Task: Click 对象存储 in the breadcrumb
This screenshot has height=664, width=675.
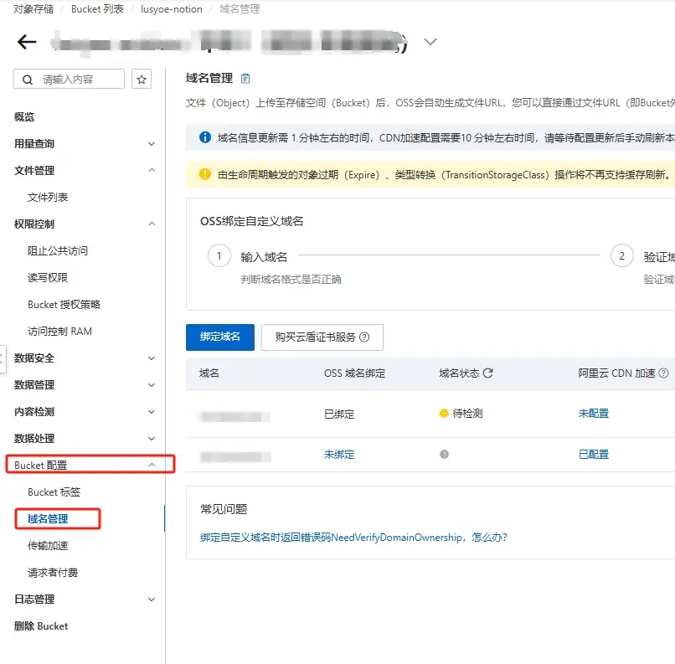Action: (33, 9)
